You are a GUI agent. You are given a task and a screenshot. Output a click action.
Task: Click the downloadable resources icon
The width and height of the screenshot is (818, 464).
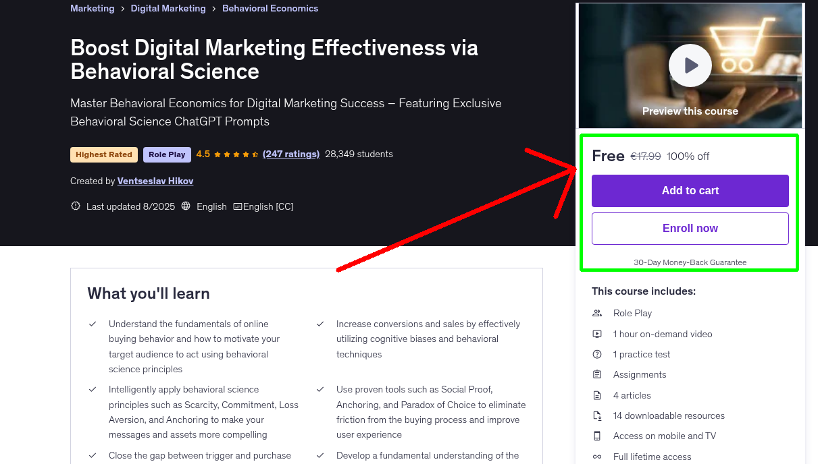[x=597, y=415]
